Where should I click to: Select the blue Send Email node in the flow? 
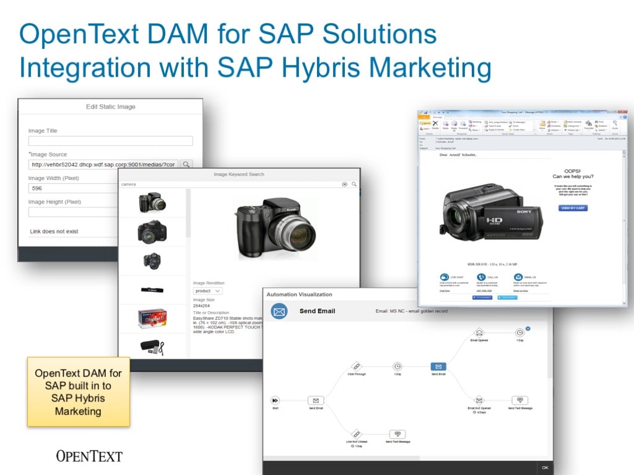tap(438, 366)
